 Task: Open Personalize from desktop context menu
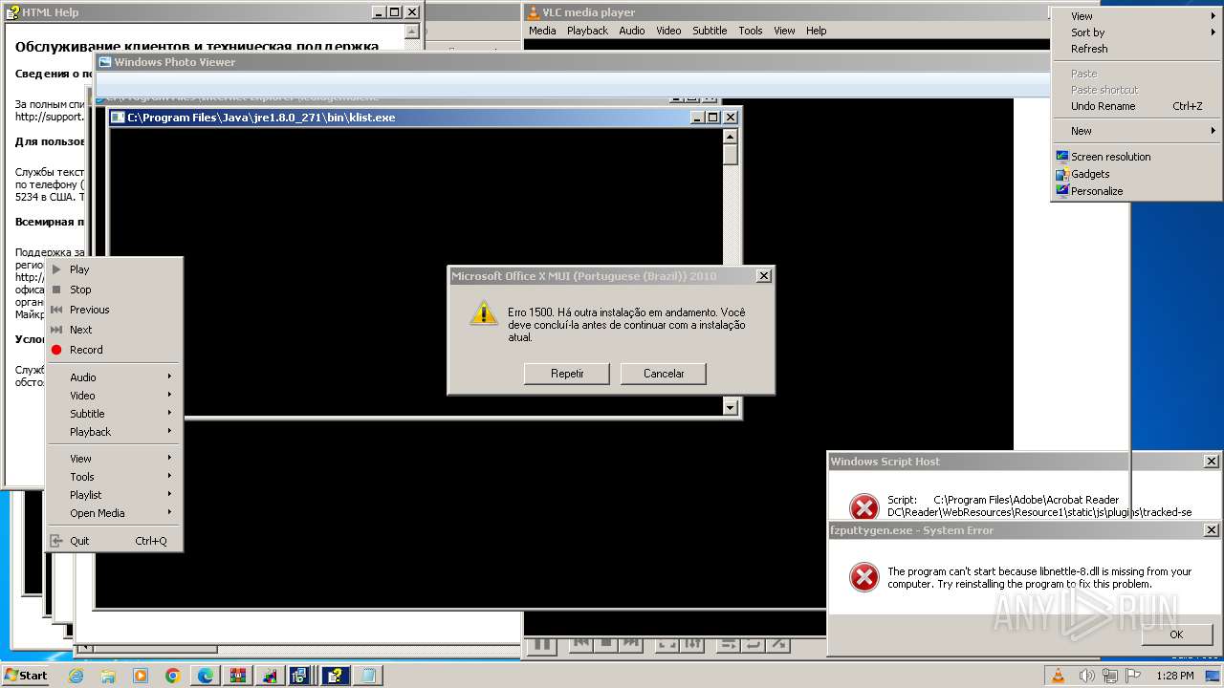tap(1136, 191)
